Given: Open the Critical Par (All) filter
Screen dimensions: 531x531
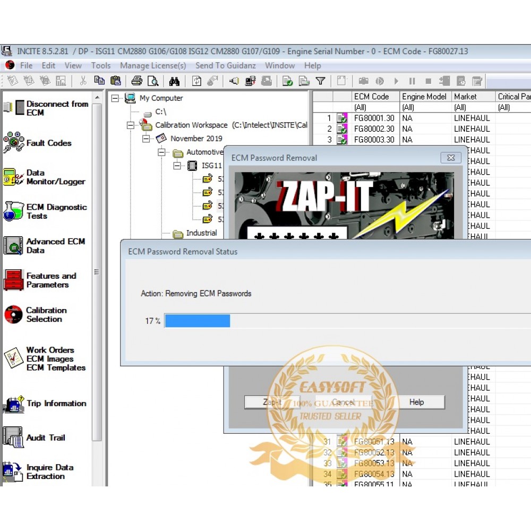Looking at the screenshot, I should click(x=513, y=107).
